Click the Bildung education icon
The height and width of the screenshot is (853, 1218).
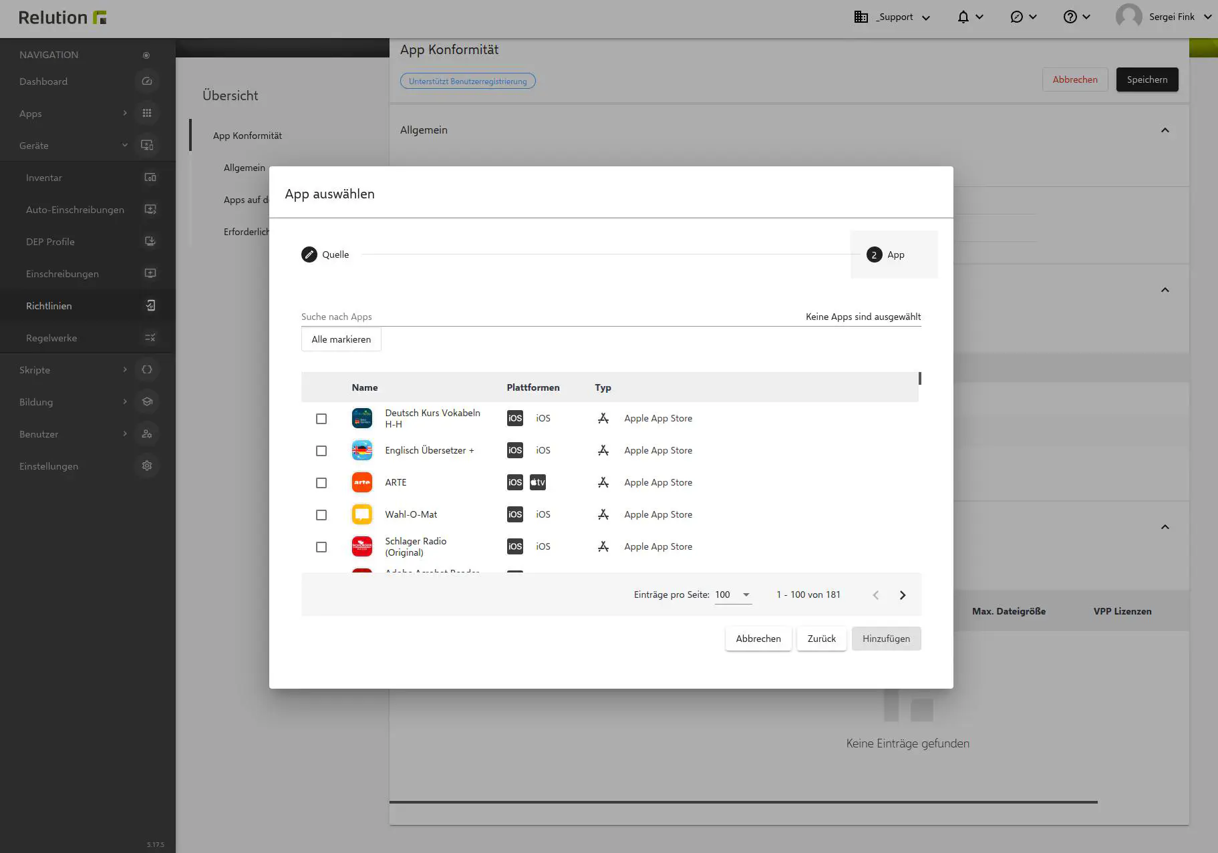(x=147, y=401)
